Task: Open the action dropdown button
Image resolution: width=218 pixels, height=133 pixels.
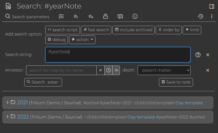Action: click(82, 40)
